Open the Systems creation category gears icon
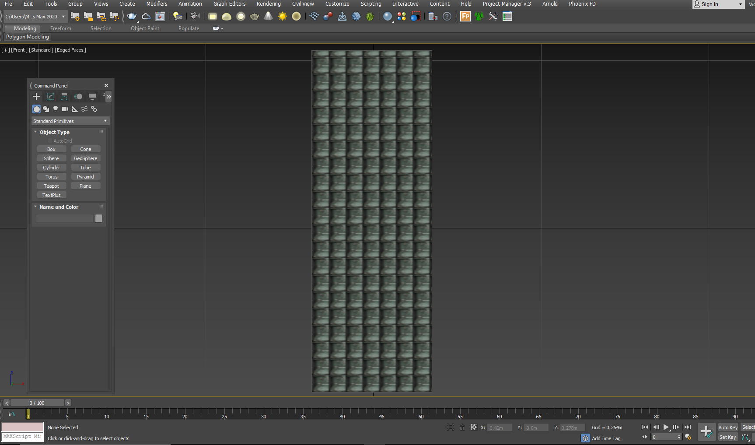This screenshot has width=755, height=445. pos(94,109)
